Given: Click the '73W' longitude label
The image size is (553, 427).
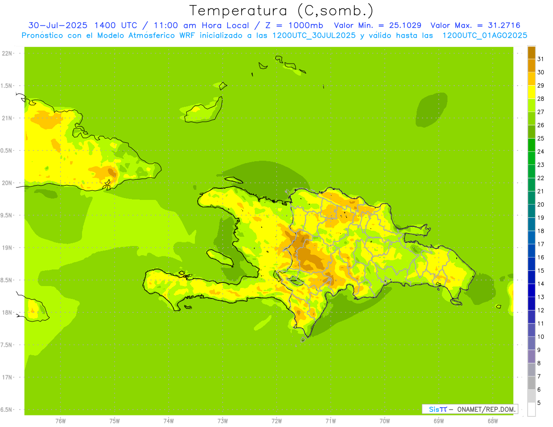Looking at the screenshot, I should [223, 421].
